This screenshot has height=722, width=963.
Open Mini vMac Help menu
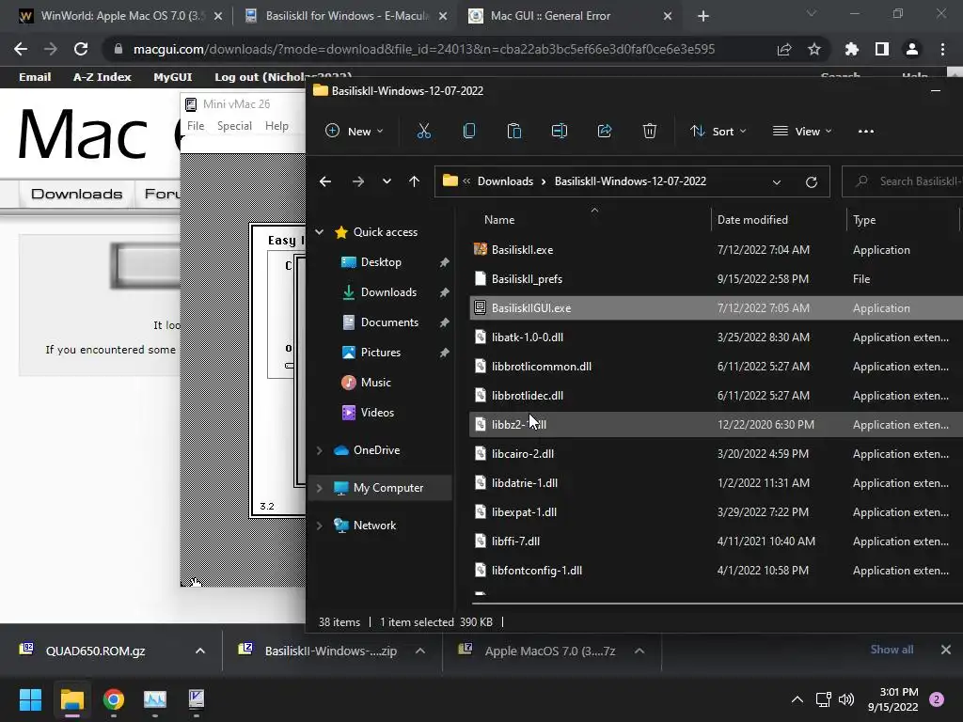point(277,126)
